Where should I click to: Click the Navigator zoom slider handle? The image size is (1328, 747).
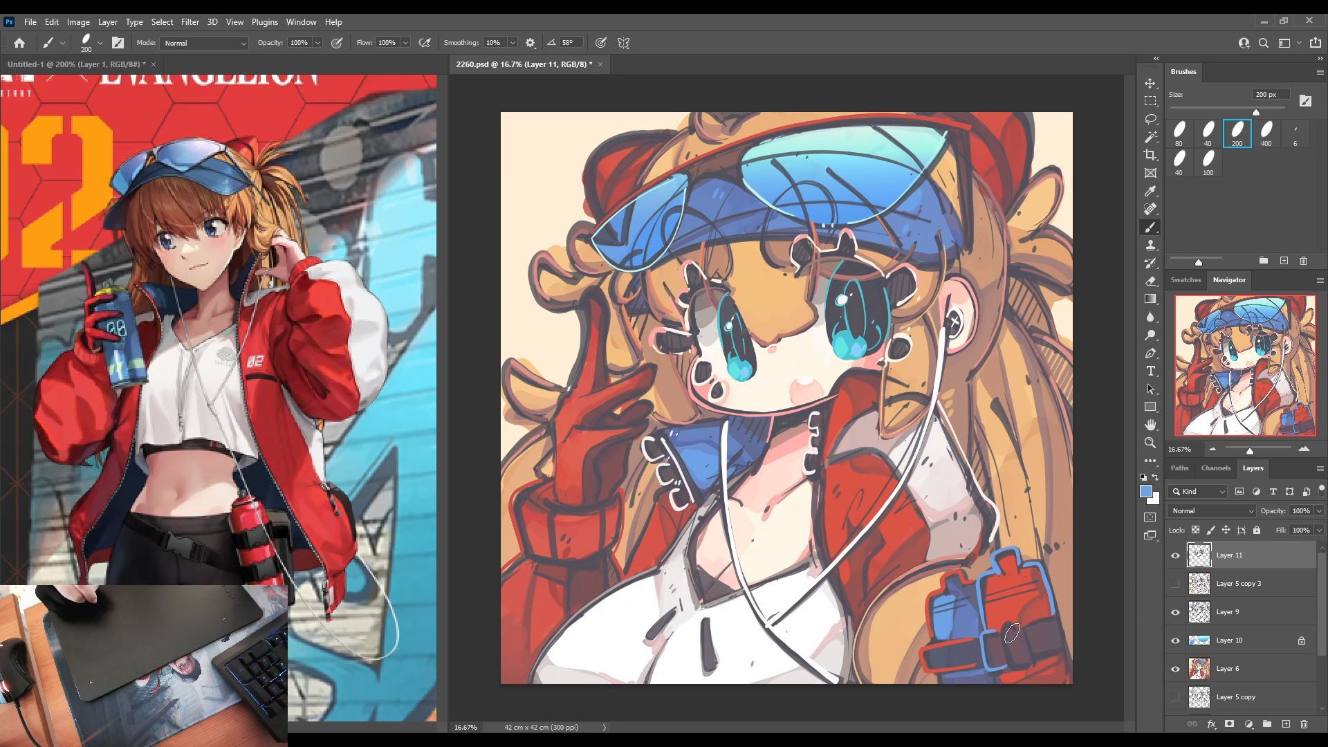coord(1249,451)
